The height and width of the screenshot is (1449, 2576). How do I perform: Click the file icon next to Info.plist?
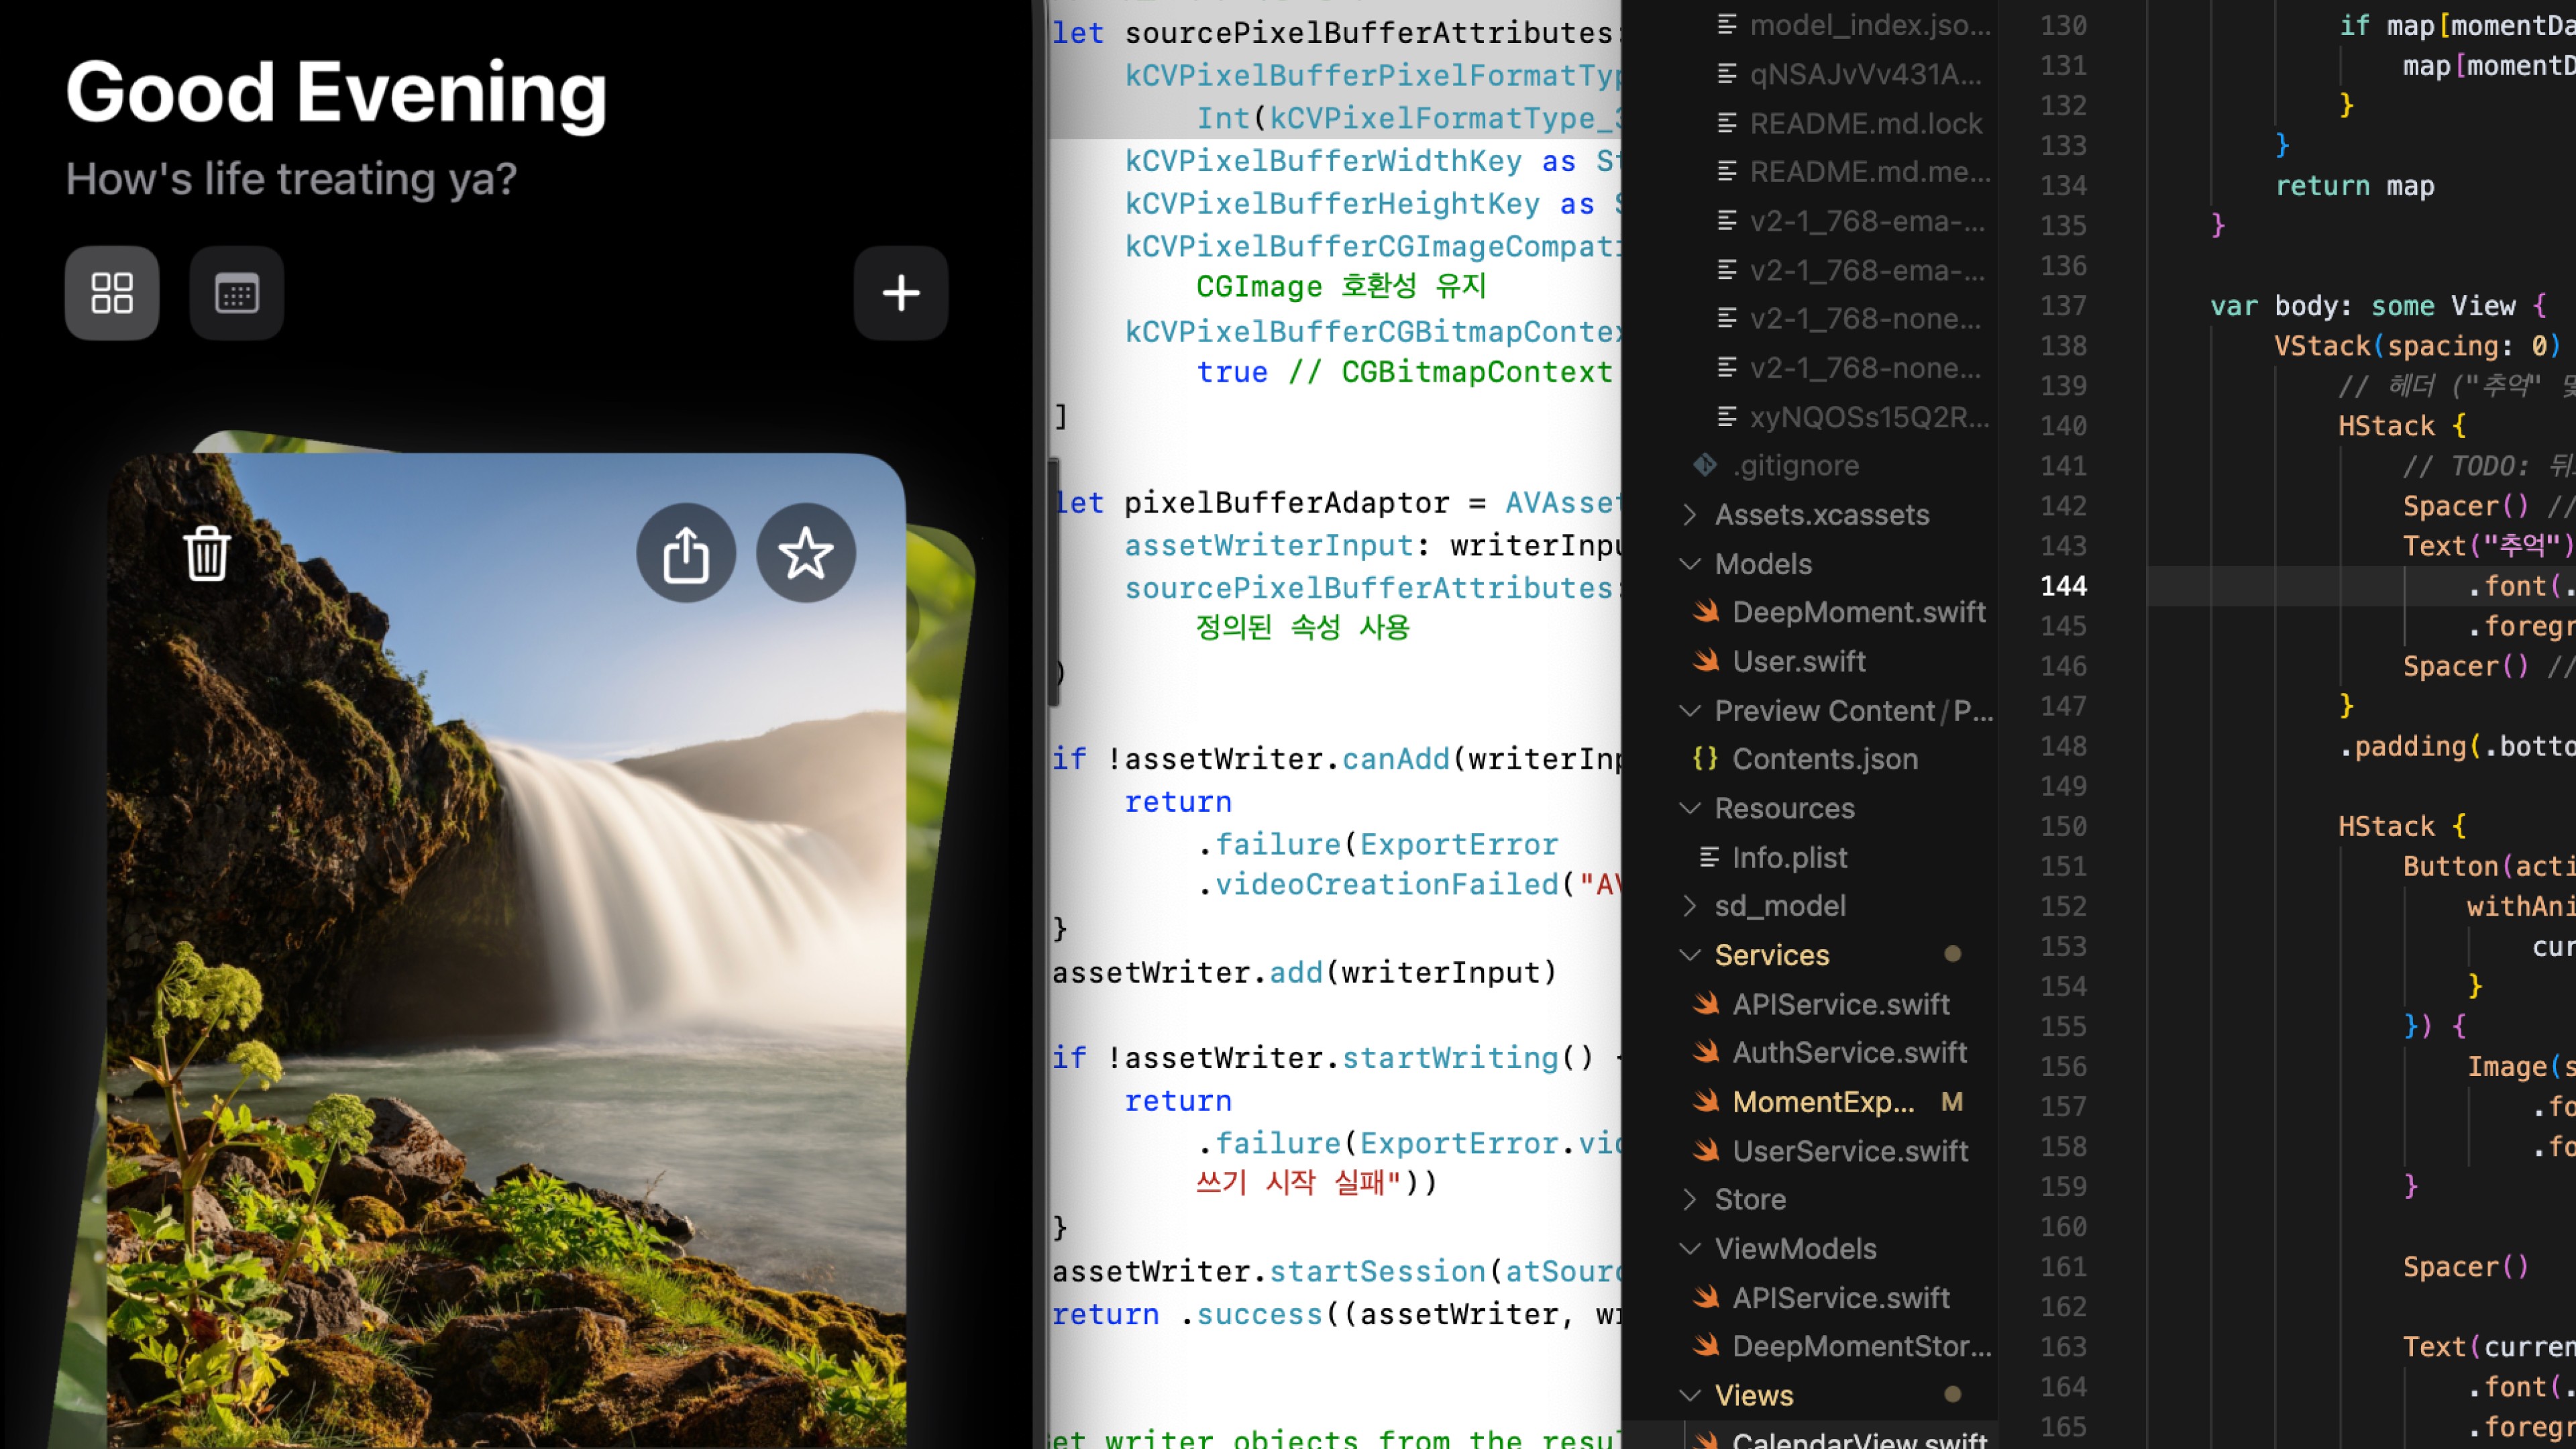[x=1710, y=857]
